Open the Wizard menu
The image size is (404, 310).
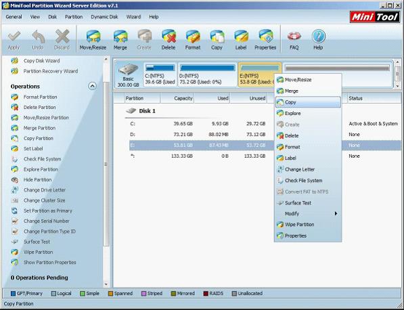(x=133, y=17)
